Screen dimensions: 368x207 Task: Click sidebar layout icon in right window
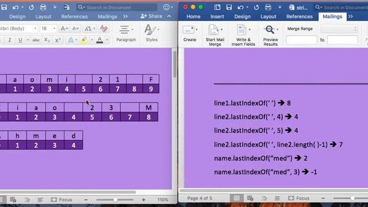(x=217, y=7)
